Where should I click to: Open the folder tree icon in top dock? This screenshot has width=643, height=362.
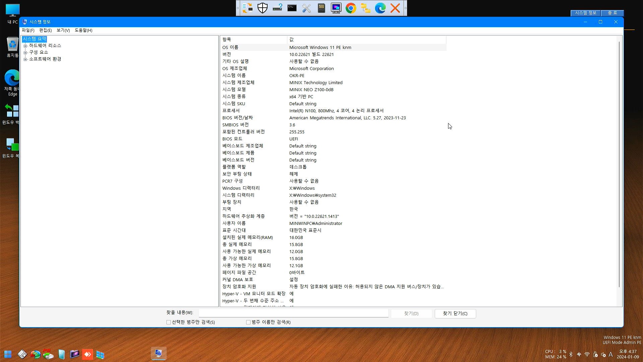pyautogui.click(x=366, y=8)
